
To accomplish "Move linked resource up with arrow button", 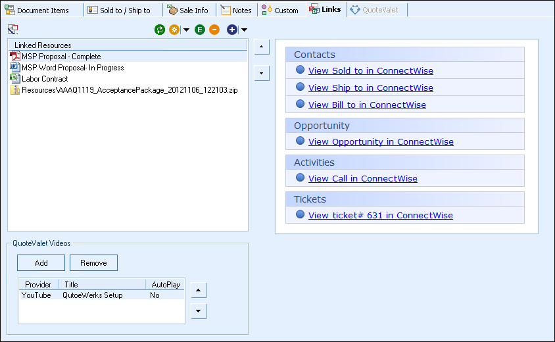I will 262,47.
